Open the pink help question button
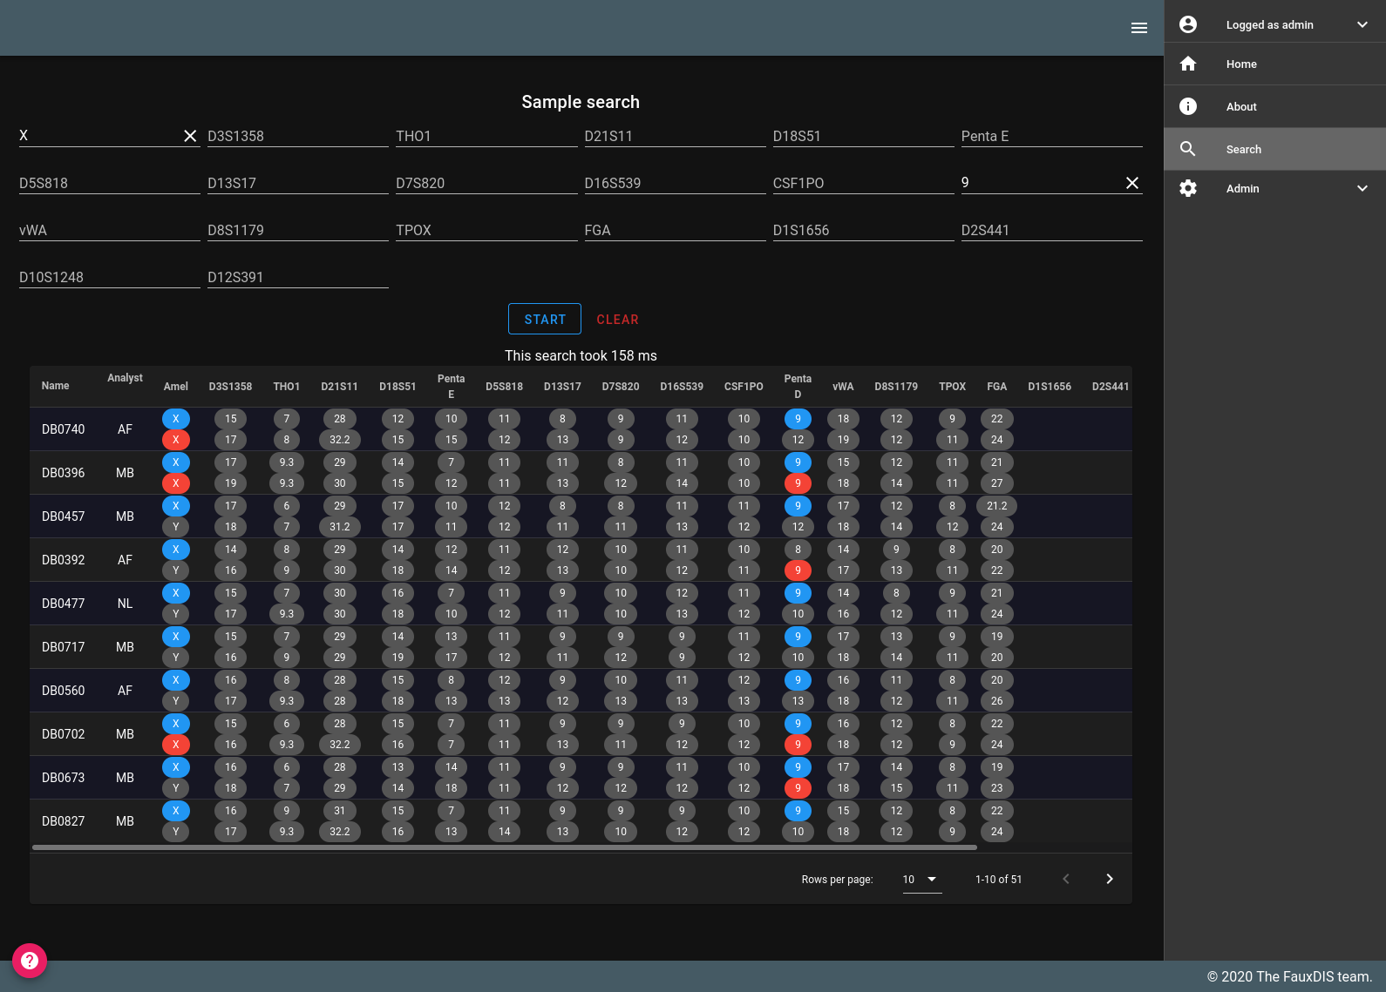 [30, 961]
